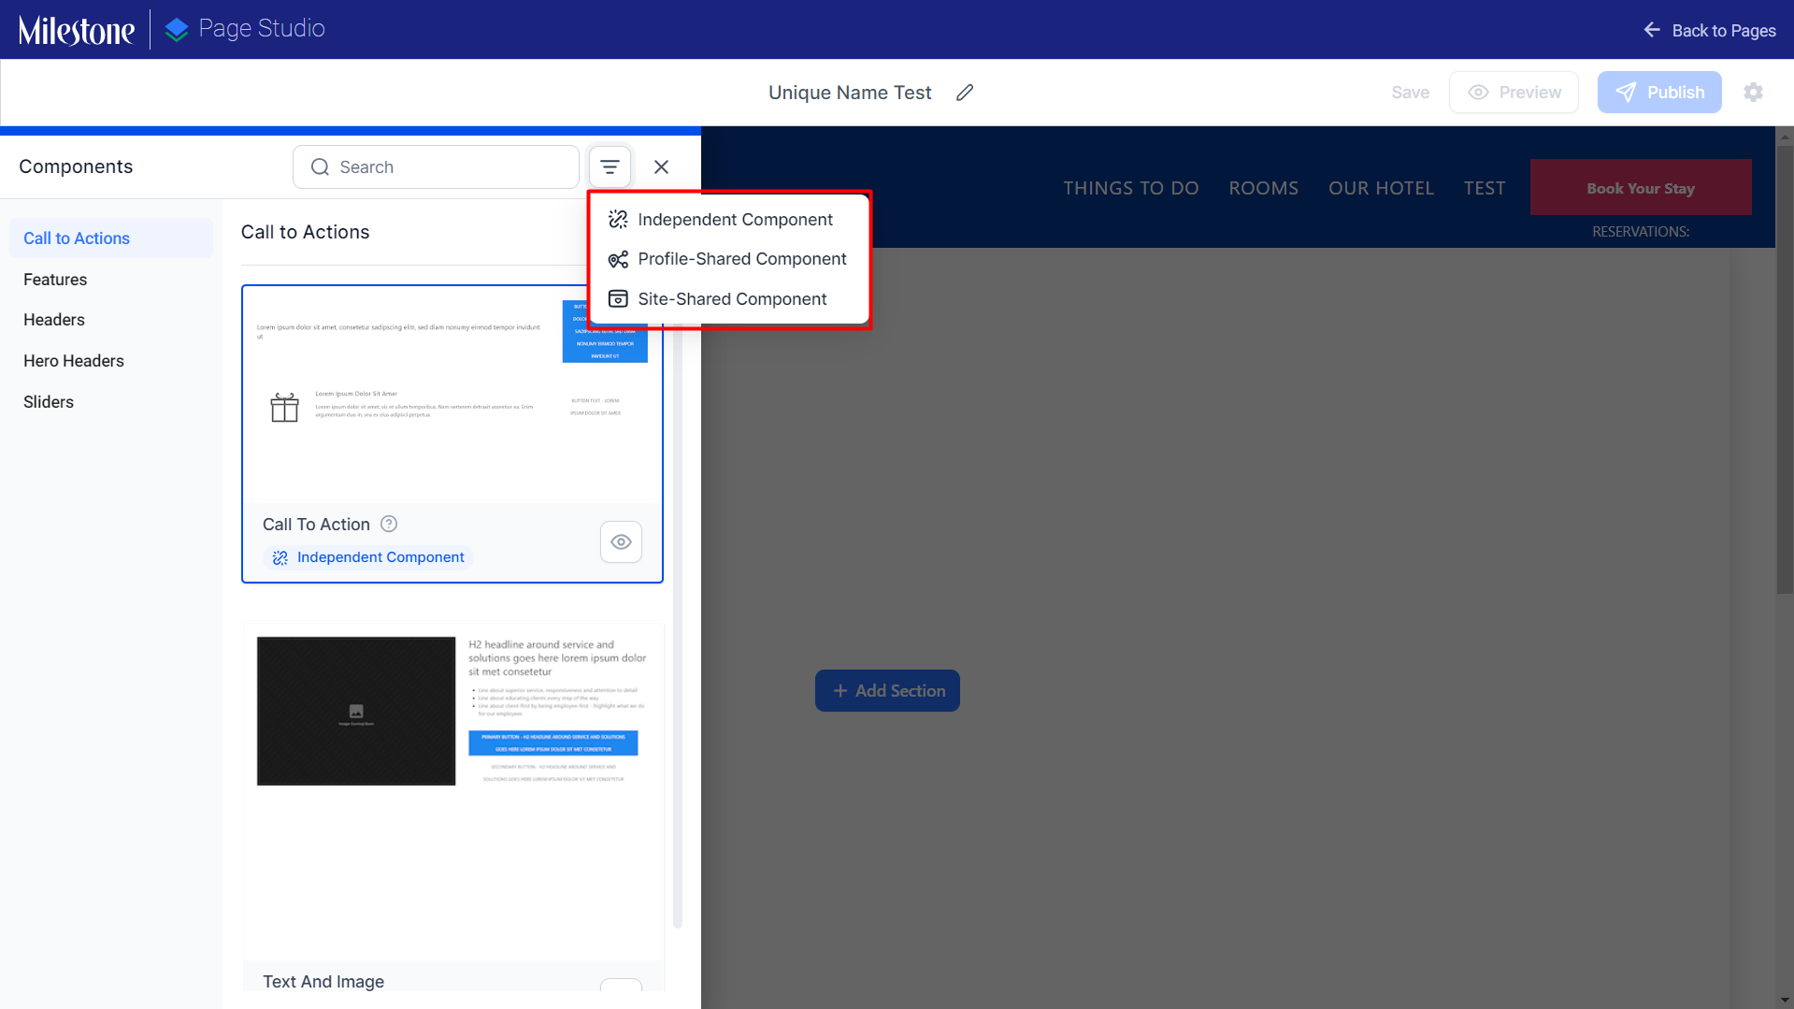Click Independent Component badge icon
Viewport: 1794px width, 1009px height.
(280, 558)
